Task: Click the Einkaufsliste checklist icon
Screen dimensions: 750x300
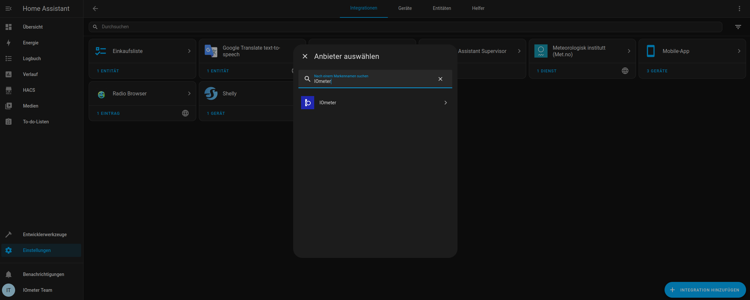Action: [101, 51]
